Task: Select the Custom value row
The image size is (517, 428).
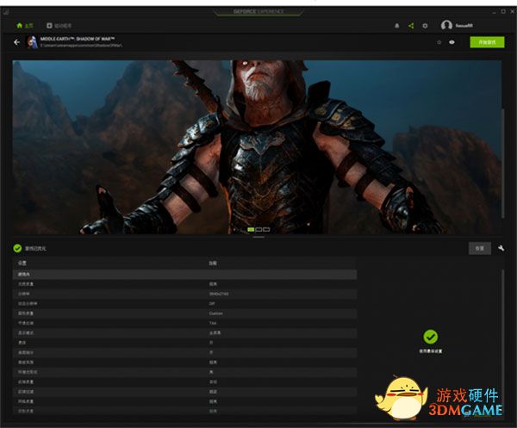Action: pos(184,313)
